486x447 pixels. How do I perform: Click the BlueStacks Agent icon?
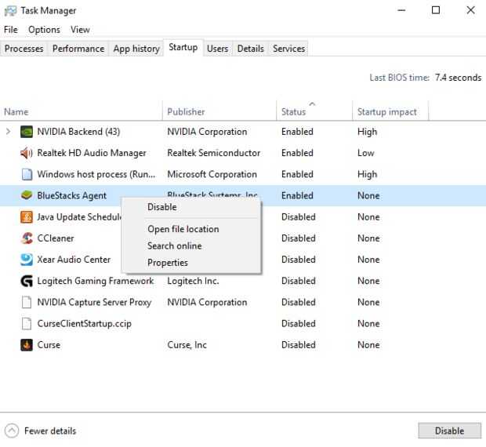tap(26, 195)
